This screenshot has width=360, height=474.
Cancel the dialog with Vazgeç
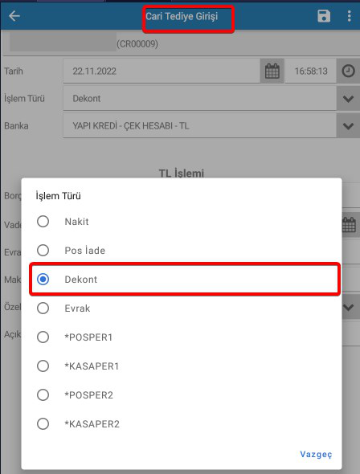(316, 454)
